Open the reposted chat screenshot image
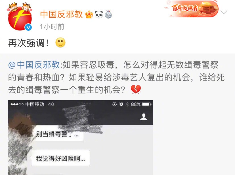Image resolution: width=235 pixels, height=175 pixels. [81, 137]
